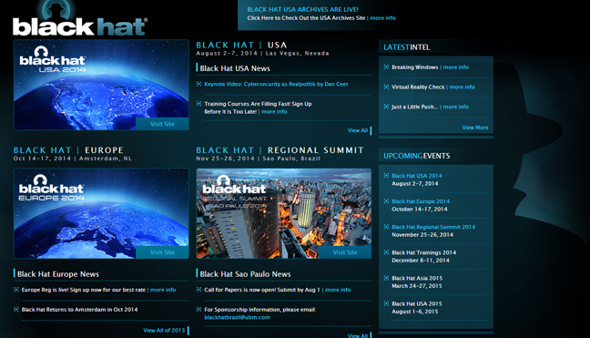Open View All under Black Hat USA News
The width and height of the screenshot is (590, 338).
(358, 130)
